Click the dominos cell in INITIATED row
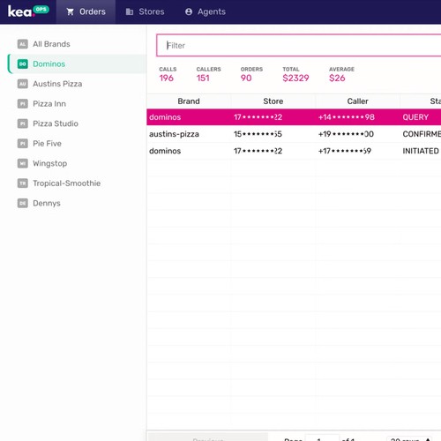 click(165, 151)
